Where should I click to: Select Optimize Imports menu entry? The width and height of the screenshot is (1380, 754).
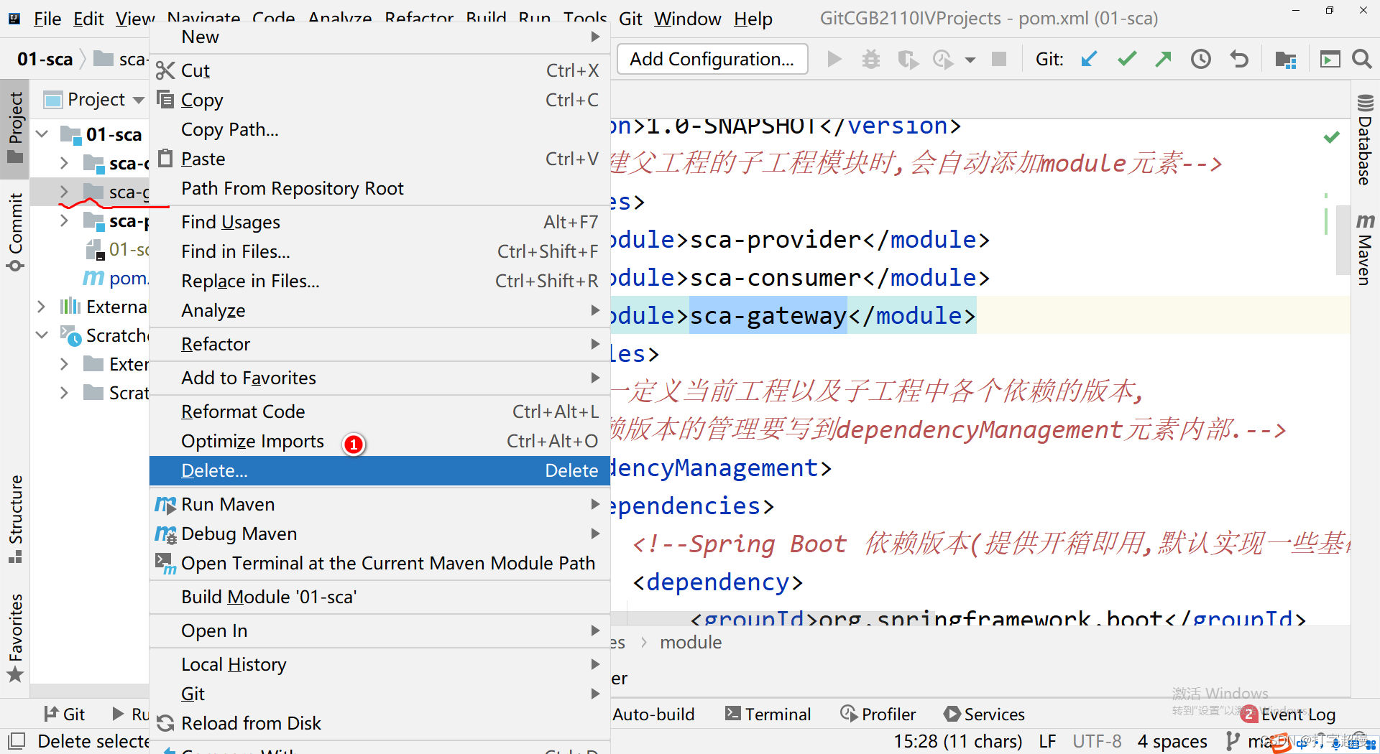(x=379, y=441)
